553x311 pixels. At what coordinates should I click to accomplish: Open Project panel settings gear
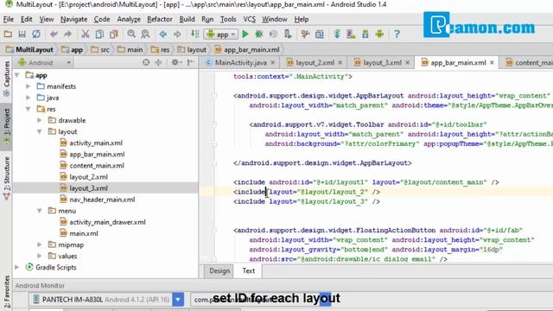pyautogui.click(x=175, y=62)
